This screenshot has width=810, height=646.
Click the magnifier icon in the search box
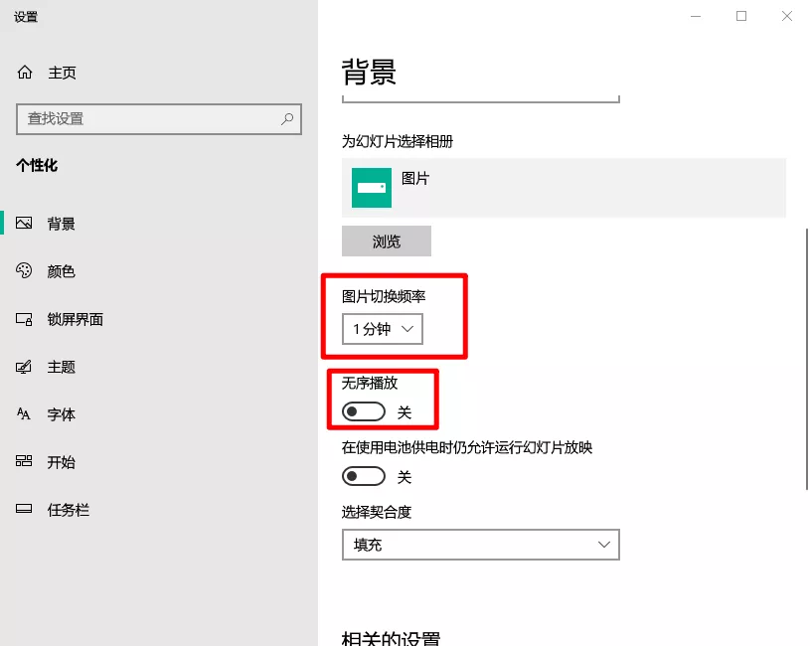tap(287, 119)
